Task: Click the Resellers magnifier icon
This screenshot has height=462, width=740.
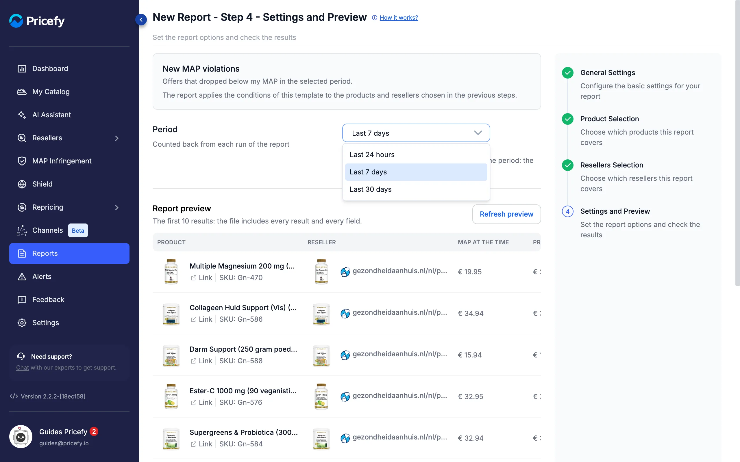Action: pos(22,138)
